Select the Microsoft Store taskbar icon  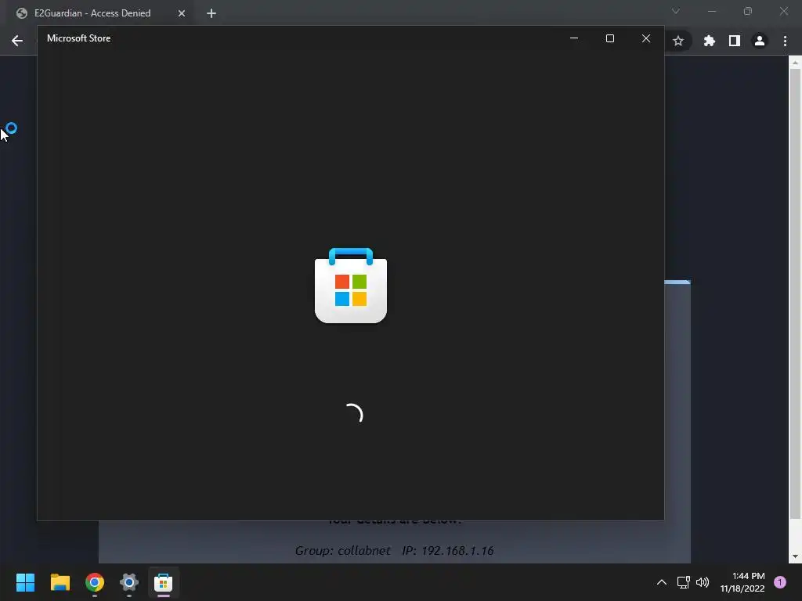coord(163,582)
